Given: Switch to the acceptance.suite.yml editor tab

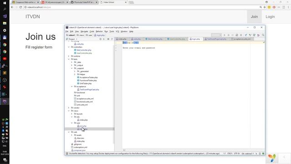Looking at the screenshot, I should point(242,39).
